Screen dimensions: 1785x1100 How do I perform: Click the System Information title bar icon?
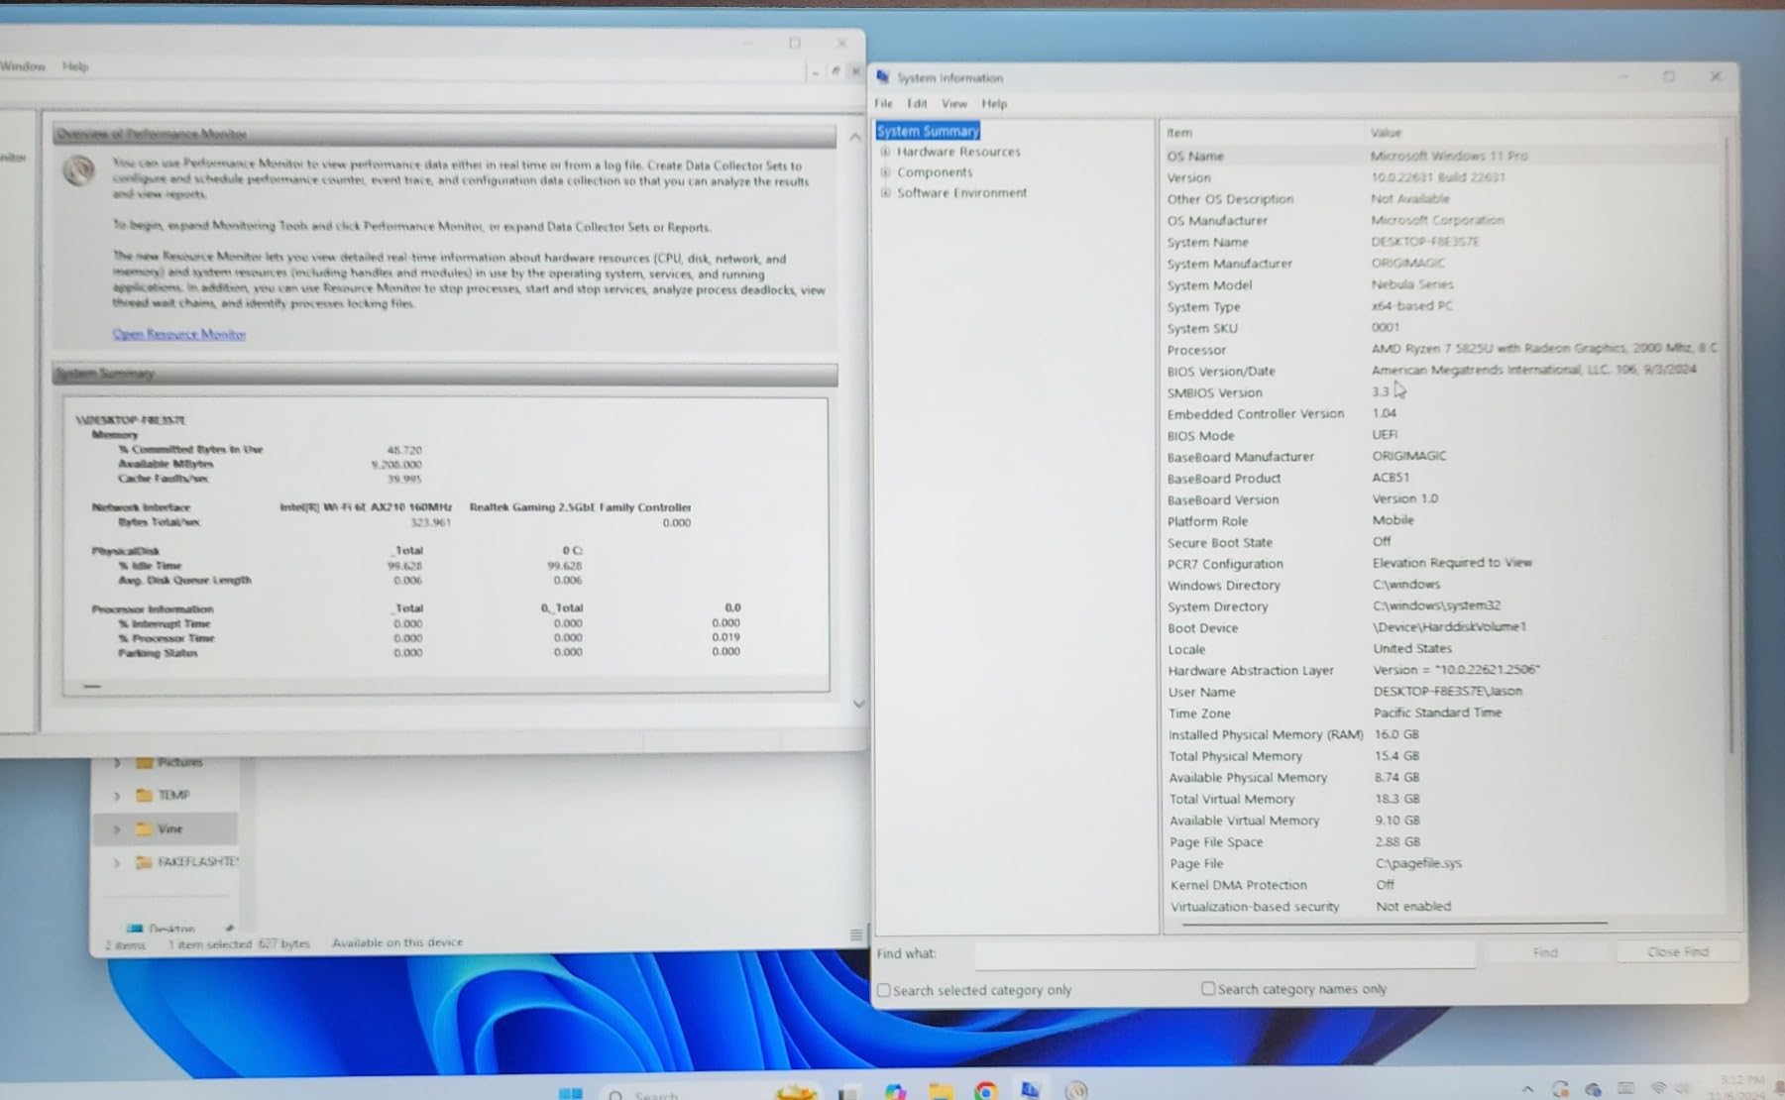coord(883,76)
